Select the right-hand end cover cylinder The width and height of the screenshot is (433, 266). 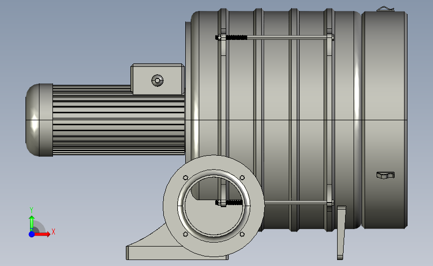385,120
